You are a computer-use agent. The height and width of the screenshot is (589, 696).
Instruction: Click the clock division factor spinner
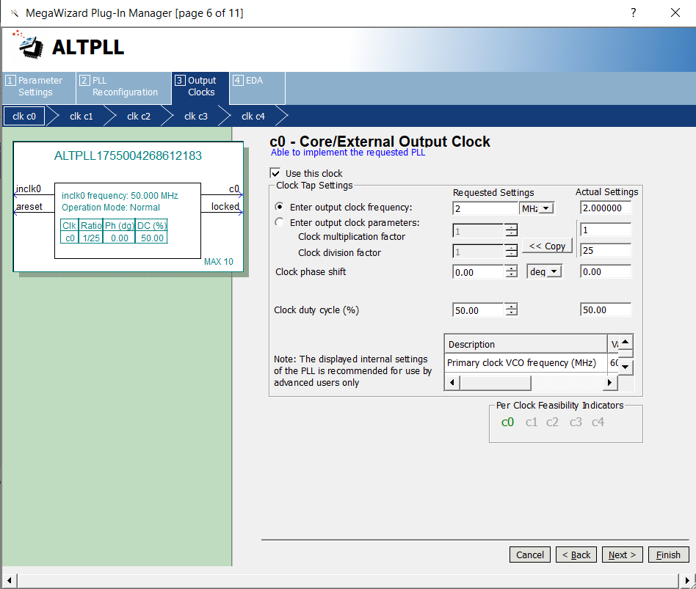[511, 251]
